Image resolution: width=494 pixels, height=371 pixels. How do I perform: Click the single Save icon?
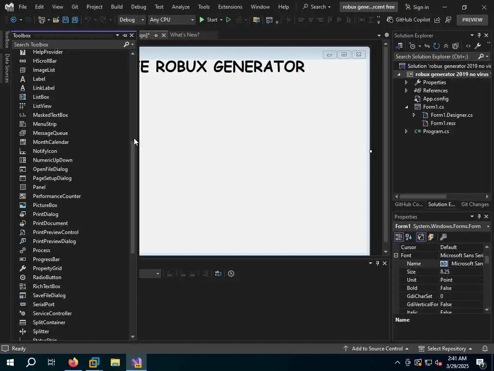(x=66, y=20)
